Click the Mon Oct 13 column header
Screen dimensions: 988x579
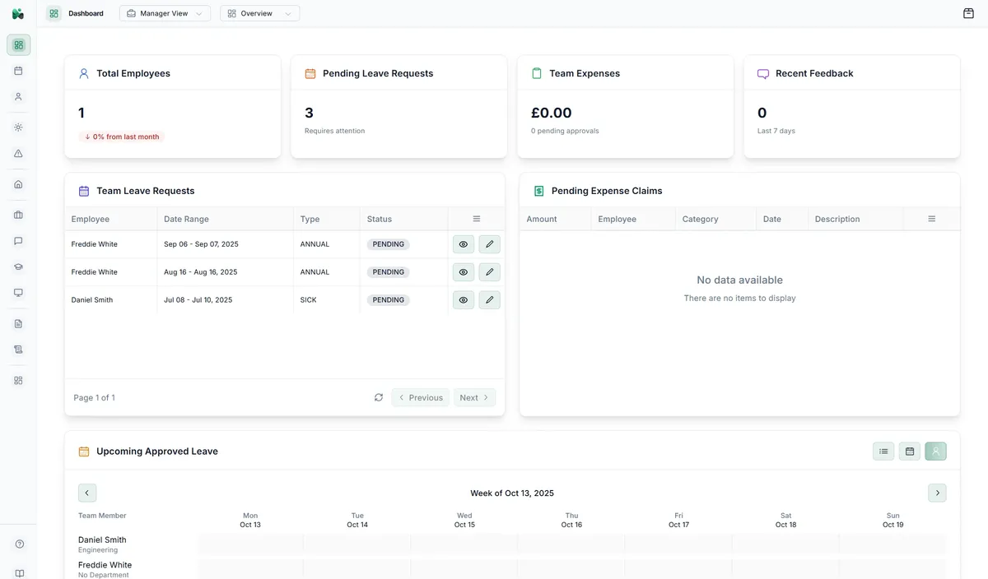tap(250, 520)
